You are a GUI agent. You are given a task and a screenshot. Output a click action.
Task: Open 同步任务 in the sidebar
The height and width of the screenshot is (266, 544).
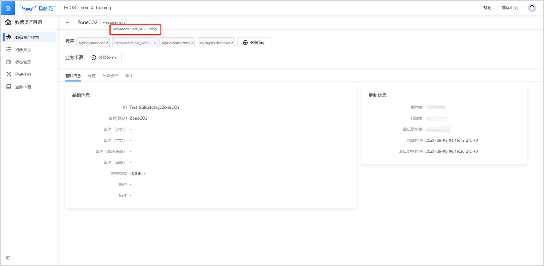[23, 75]
